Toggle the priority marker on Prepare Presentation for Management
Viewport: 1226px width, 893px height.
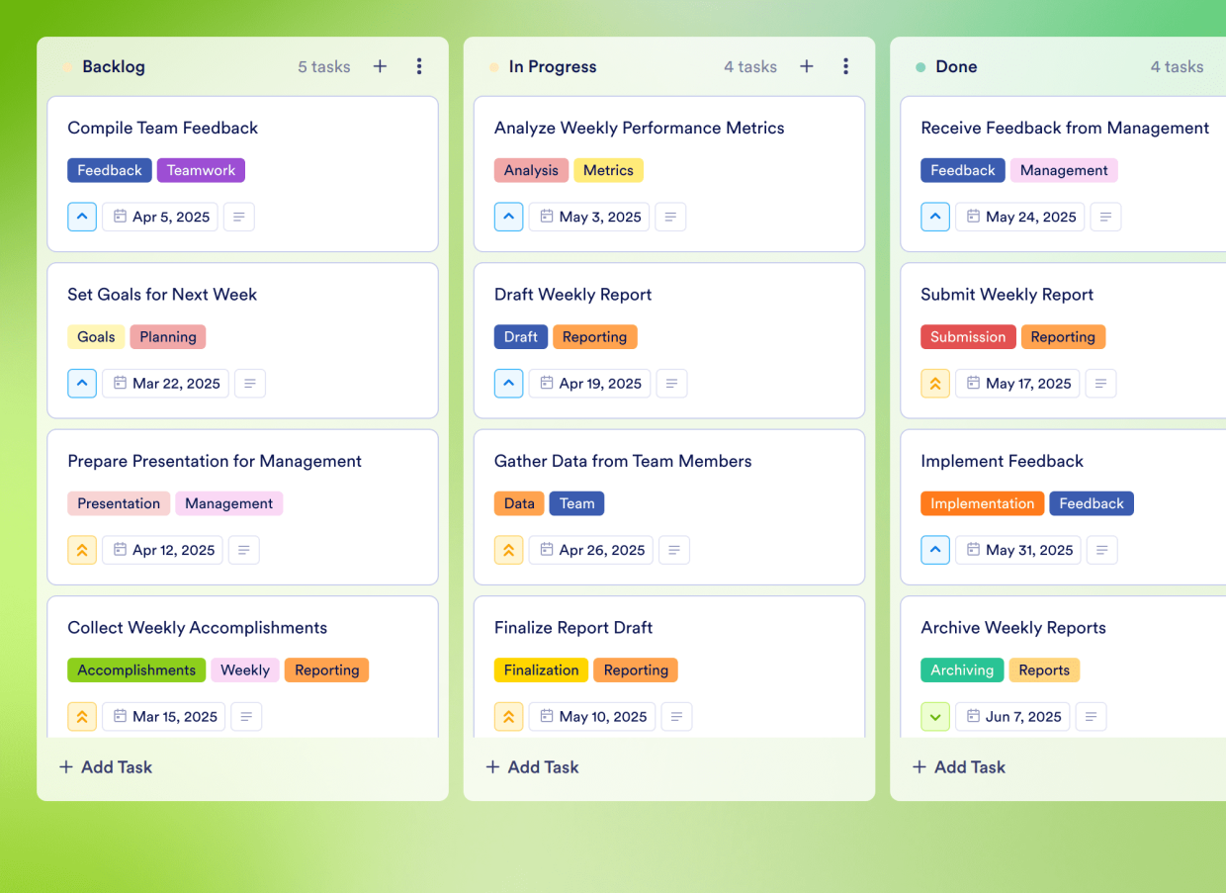pos(82,550)
